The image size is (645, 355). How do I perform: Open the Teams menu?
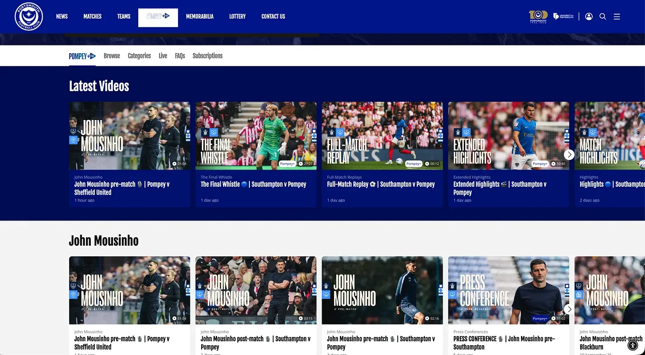click(x=124, y=16)
